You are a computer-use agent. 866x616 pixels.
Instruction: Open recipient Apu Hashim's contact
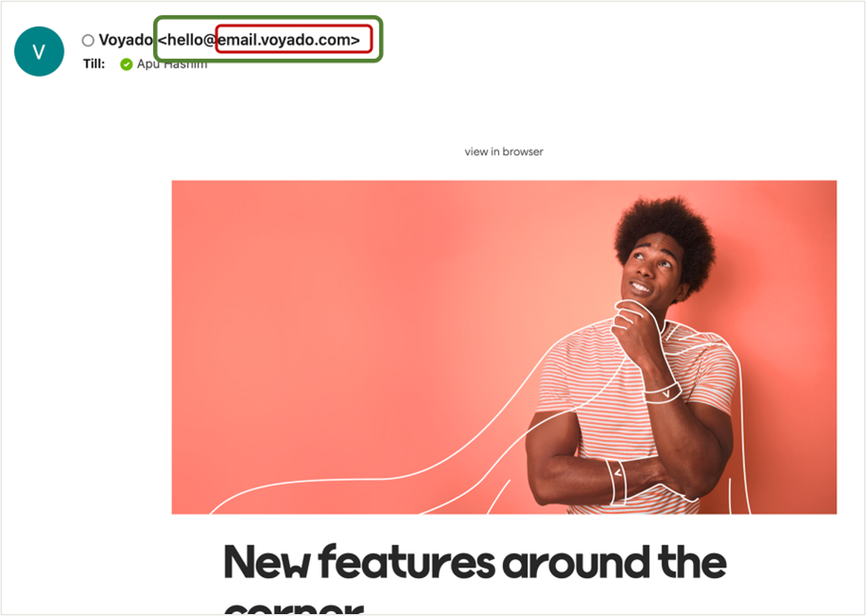pos(172,64)
